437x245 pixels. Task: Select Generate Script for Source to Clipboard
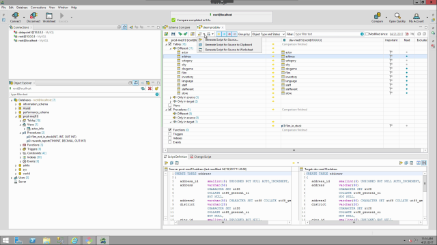(229, 45)
